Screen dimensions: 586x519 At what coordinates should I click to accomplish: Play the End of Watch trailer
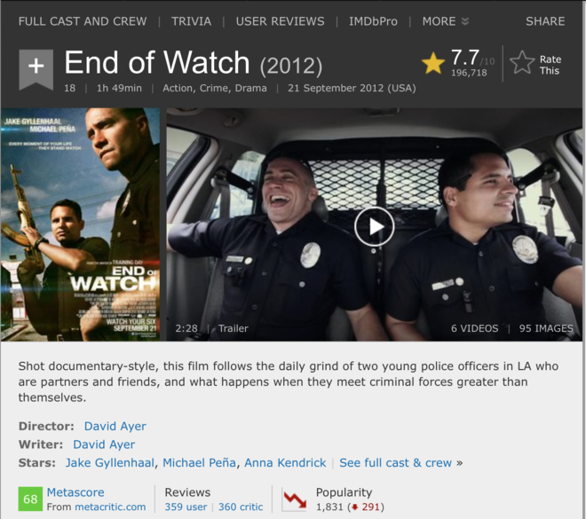coord(374,226)
